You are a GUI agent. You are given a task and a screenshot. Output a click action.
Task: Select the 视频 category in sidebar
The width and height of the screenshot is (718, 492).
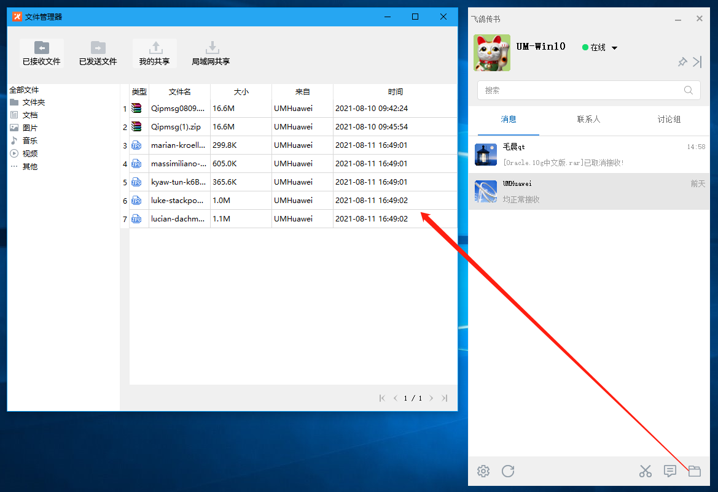[29, 153]
